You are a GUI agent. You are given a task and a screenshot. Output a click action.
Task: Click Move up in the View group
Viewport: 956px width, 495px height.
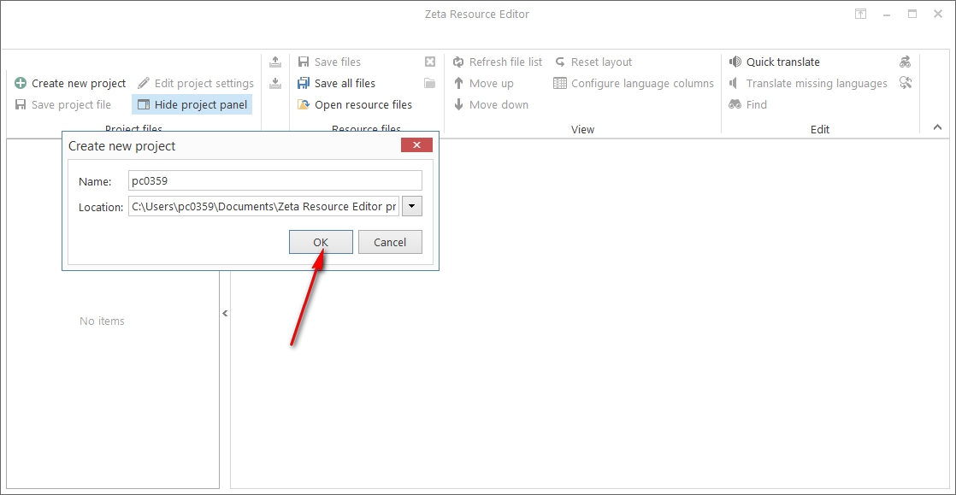pos(483,84)
